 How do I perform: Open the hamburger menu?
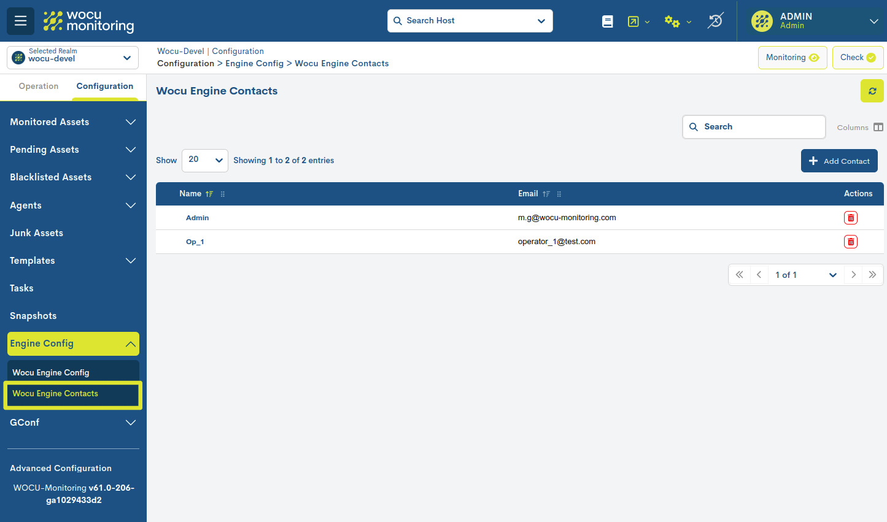20,21
